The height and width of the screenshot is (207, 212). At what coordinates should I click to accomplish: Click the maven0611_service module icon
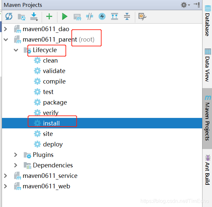(18, 176)
